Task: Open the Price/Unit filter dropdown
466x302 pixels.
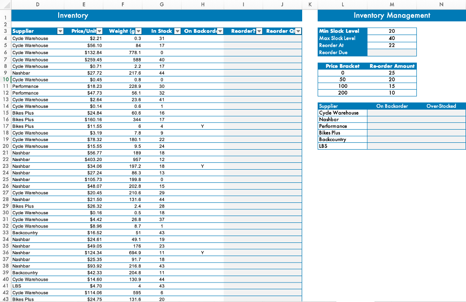Action: point(100,31)
